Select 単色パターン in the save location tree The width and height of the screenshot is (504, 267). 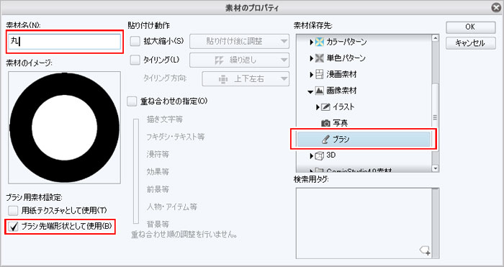[346, 58]
